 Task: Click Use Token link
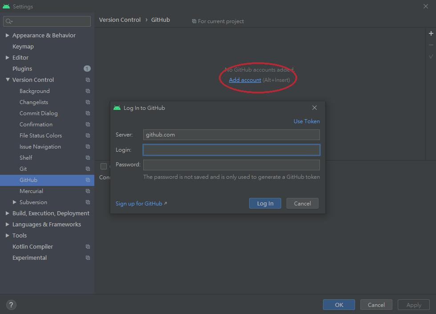307,121
